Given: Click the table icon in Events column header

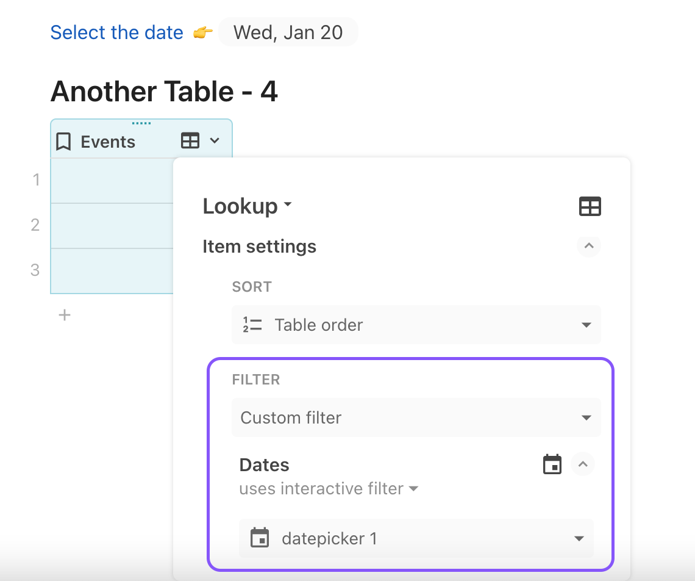Looking at the screenshot, I should click(x=190, y=141).
